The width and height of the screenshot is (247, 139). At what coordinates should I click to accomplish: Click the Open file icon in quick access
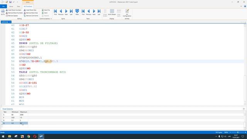click(7, 2)
